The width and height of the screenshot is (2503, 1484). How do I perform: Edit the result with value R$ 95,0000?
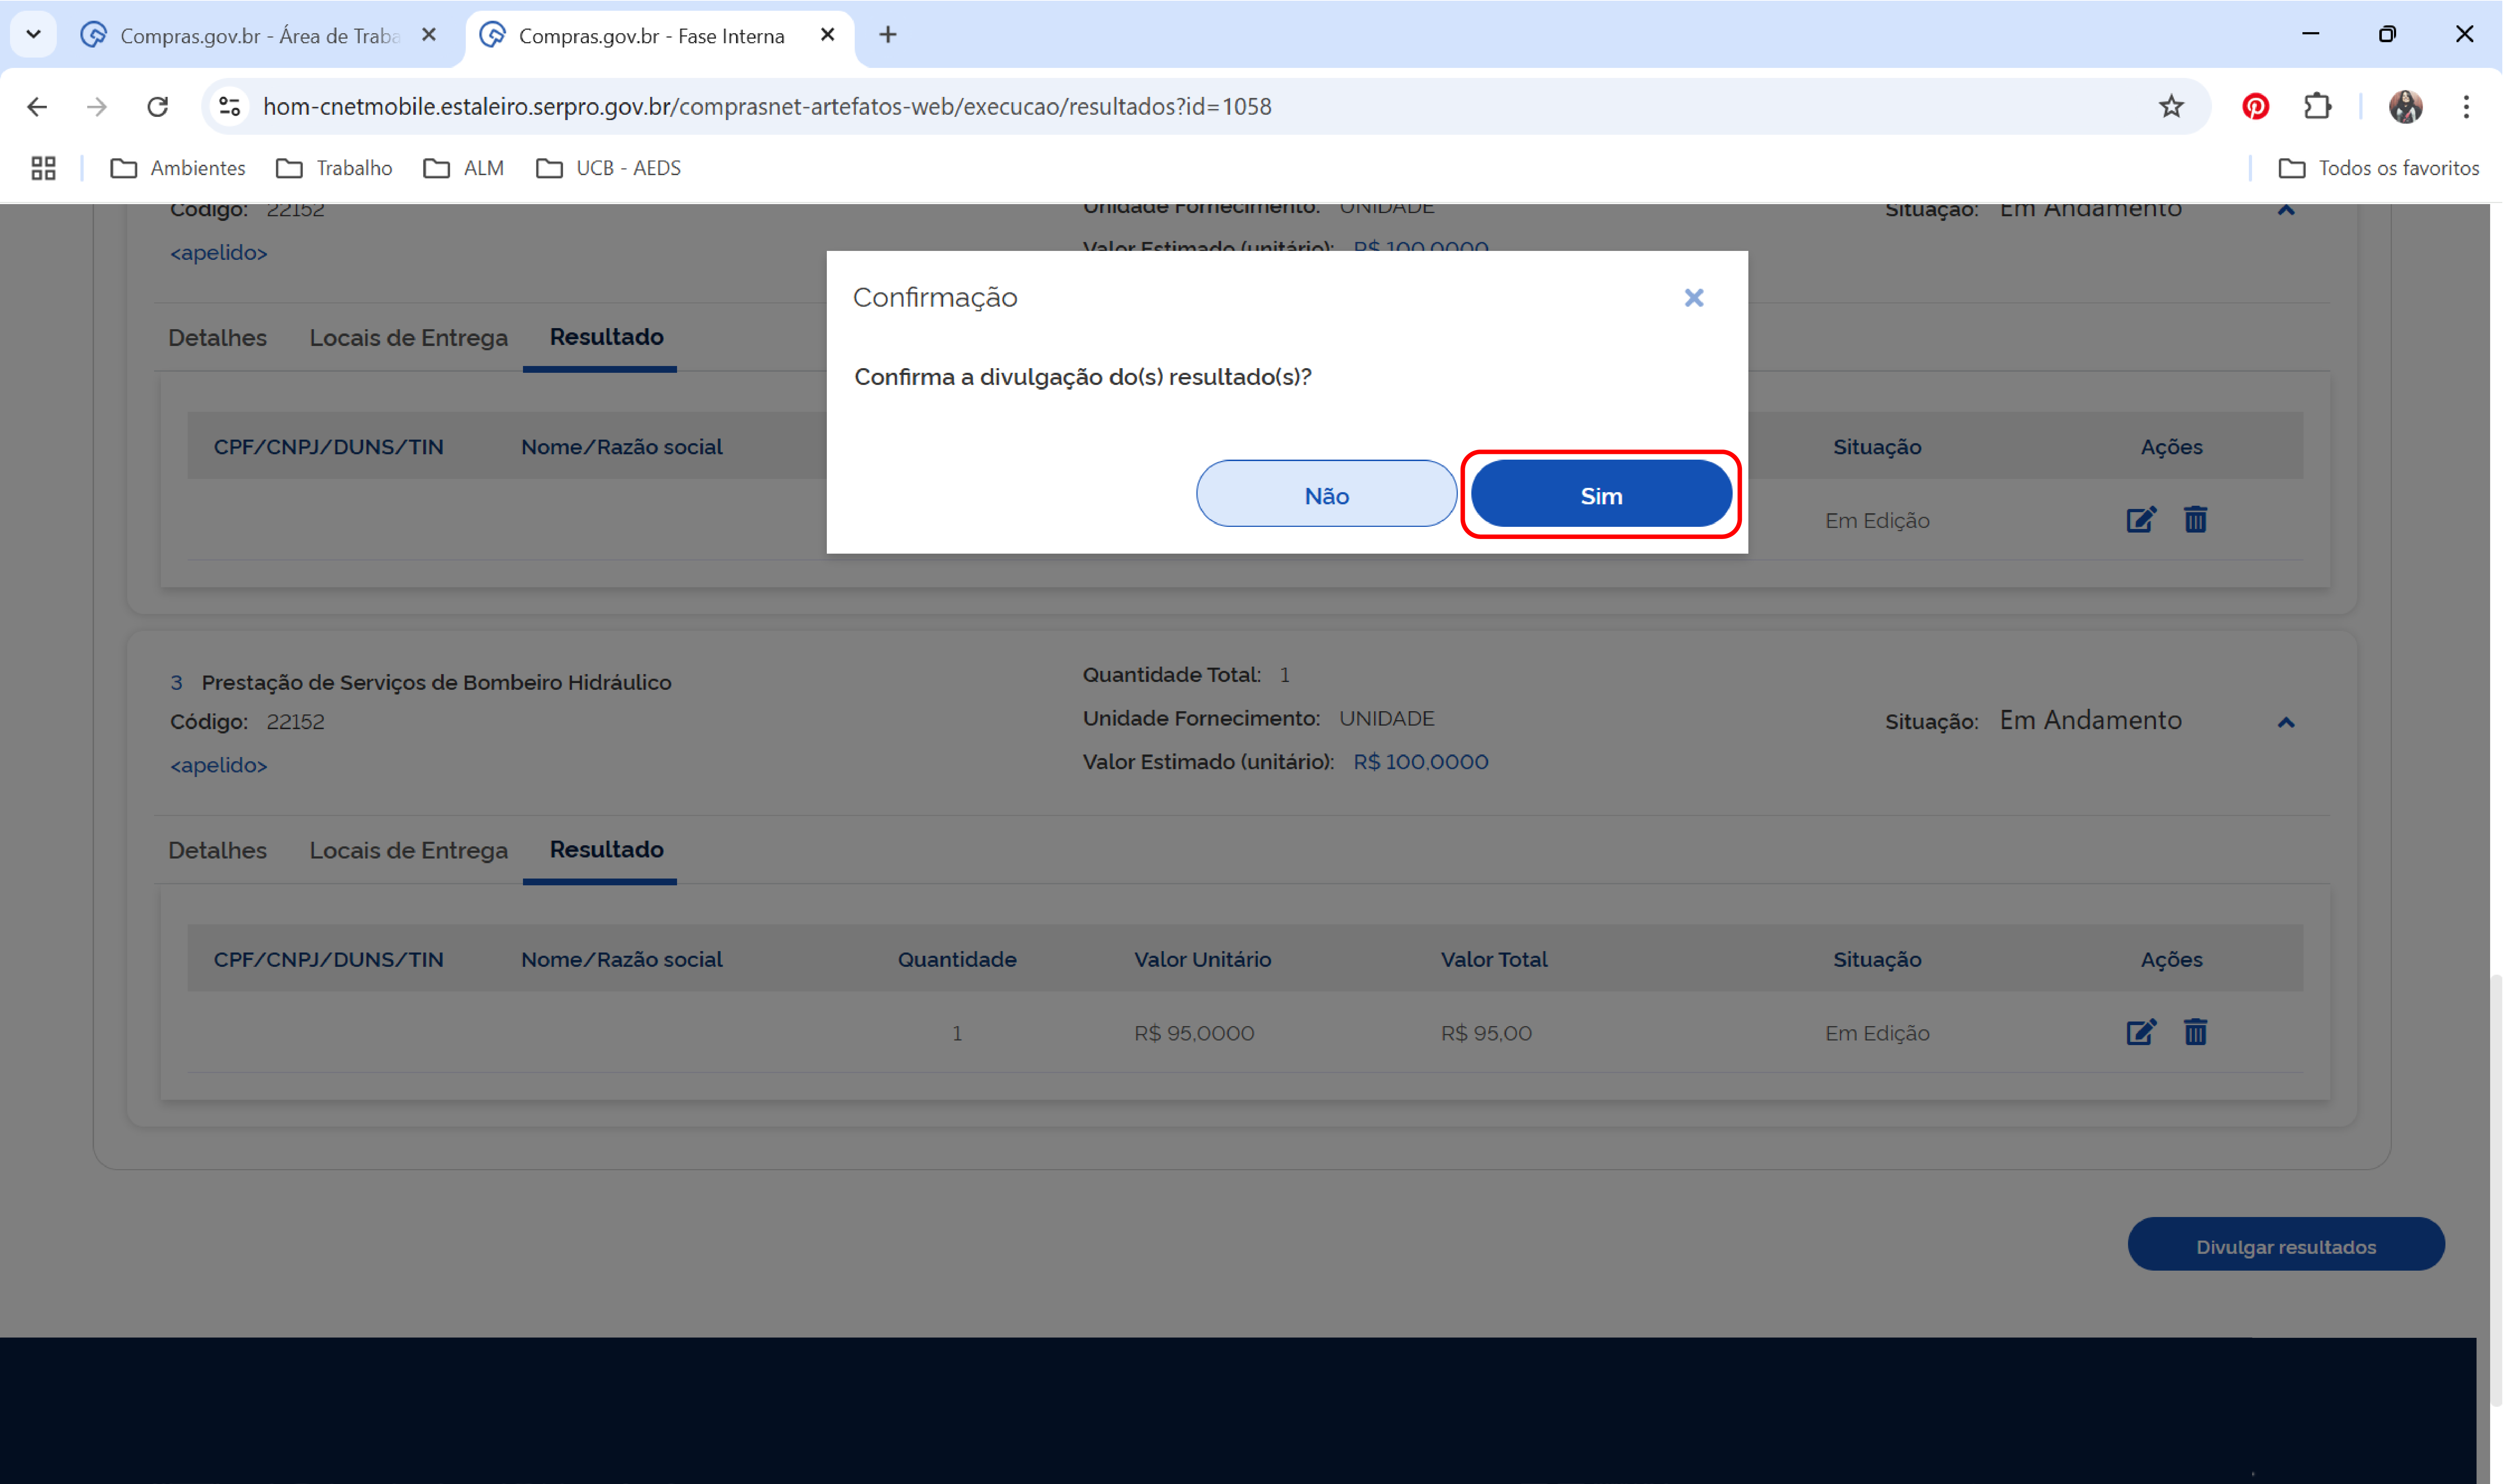2140,1032
